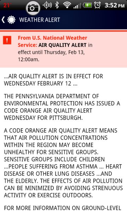Tap the Wi-Fi signal icon
The width and height of the screenshot is (127, 213).
(67, 6)
